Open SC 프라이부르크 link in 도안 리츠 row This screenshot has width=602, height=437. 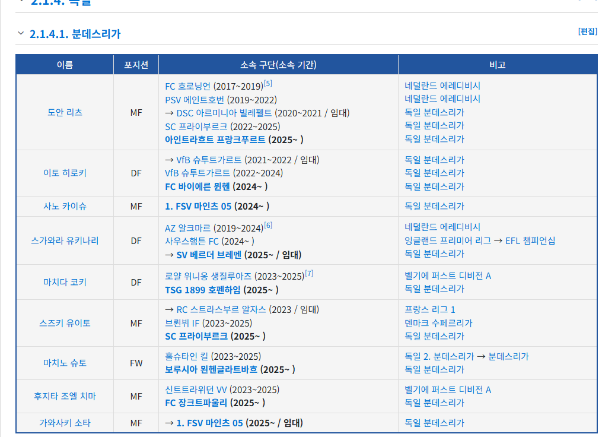[196, 126]
